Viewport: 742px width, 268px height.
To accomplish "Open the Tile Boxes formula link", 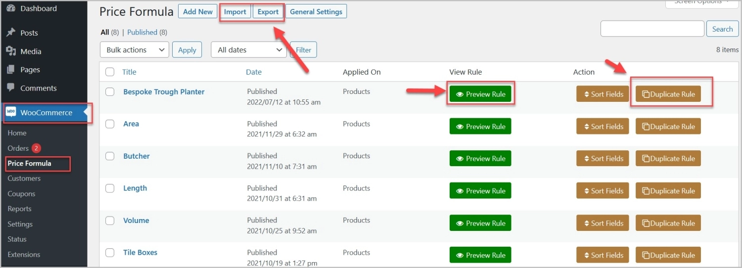I will (140, 253).
